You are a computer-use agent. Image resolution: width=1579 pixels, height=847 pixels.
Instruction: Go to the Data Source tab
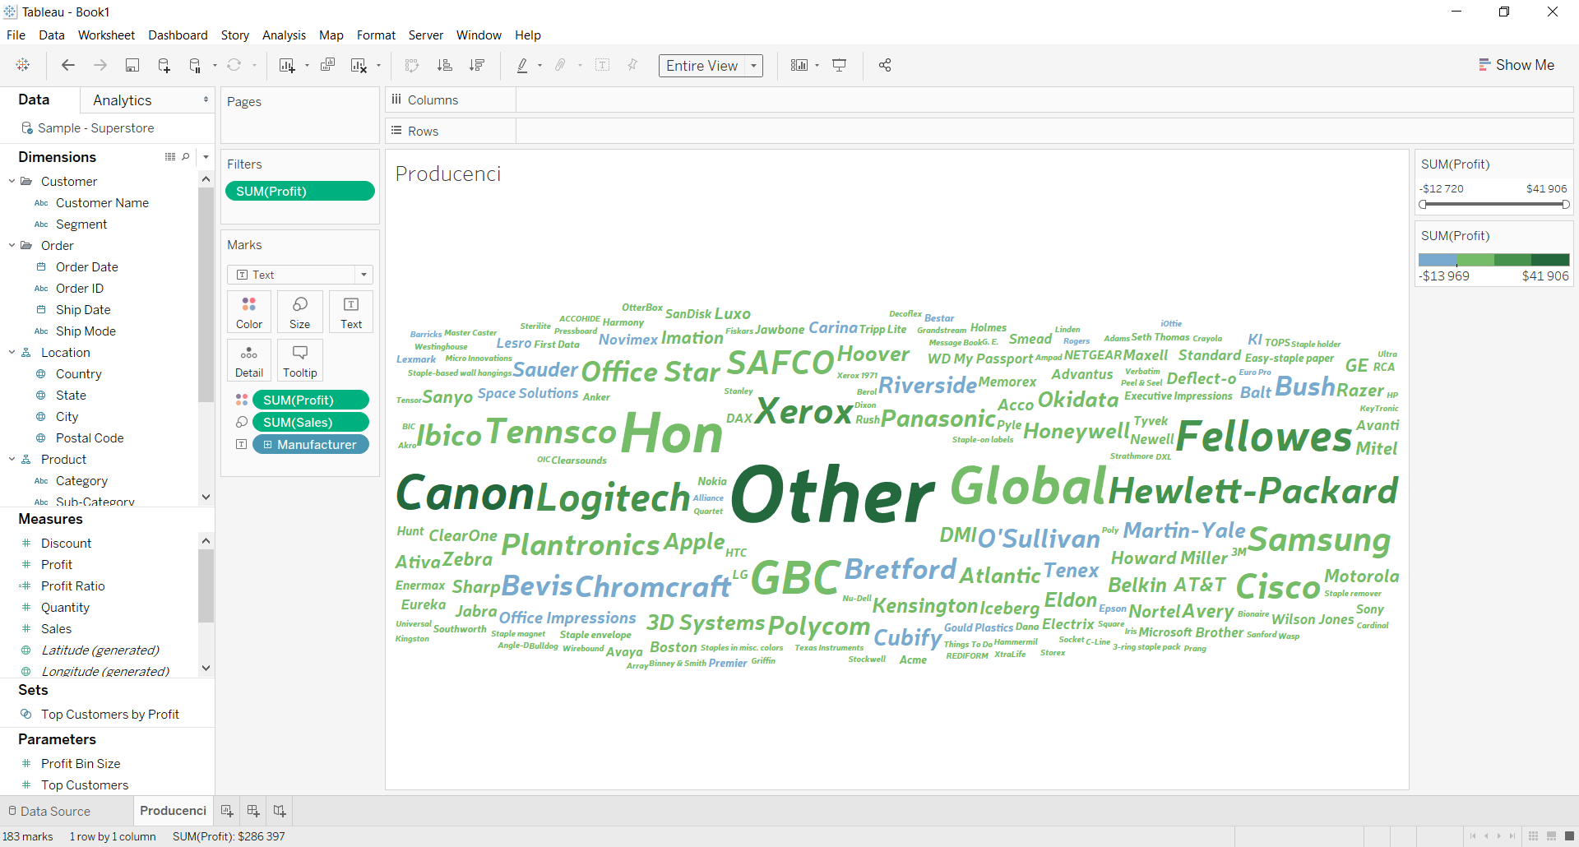pos(49,811)
